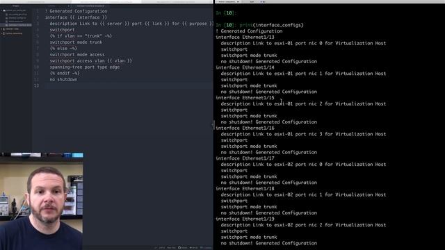The image size is (445, 250).
Task: Click 'interface Ethernet1/13' in terminal output
Action: (x=245, y=37)
